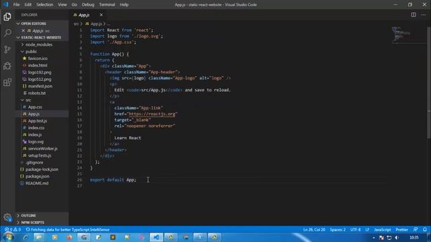Screen dimensions: 431x242
Task: Open the View menu
Action: coord(62,5)
